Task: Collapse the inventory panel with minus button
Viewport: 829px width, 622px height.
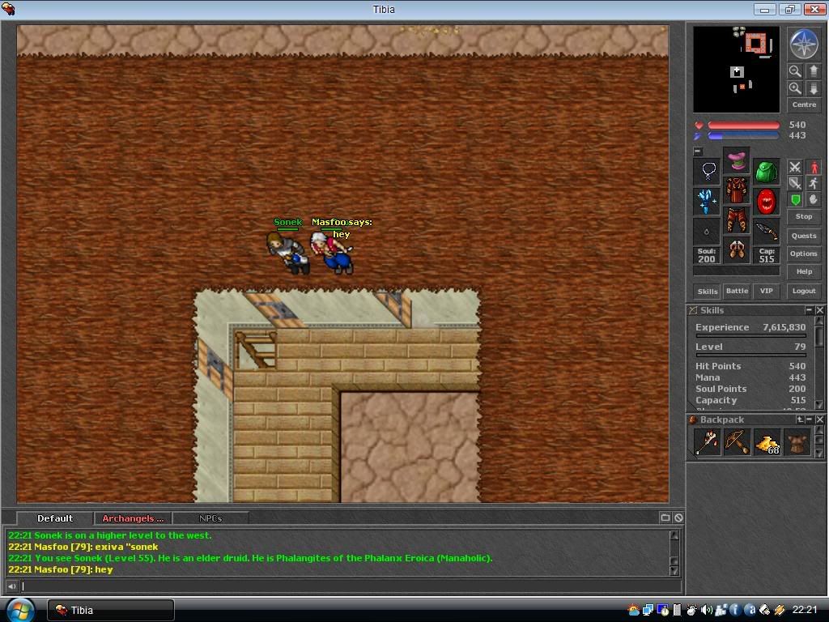Action: (x=697, y=151)
